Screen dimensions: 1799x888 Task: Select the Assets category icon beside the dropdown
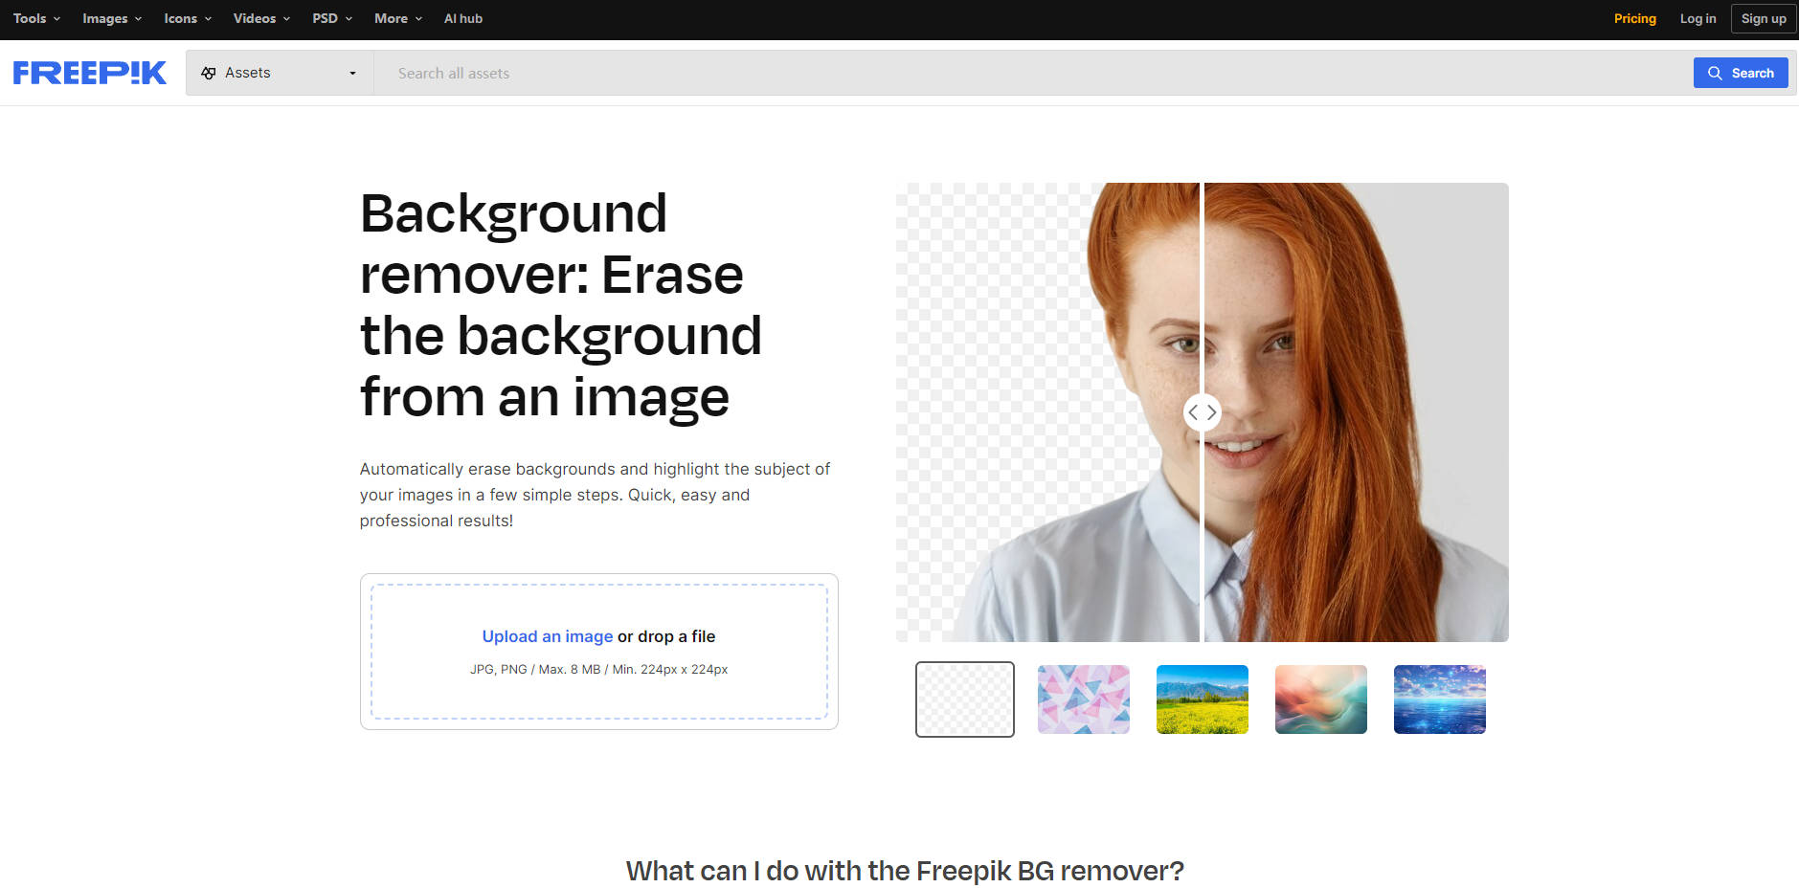[x=208, y=72]
